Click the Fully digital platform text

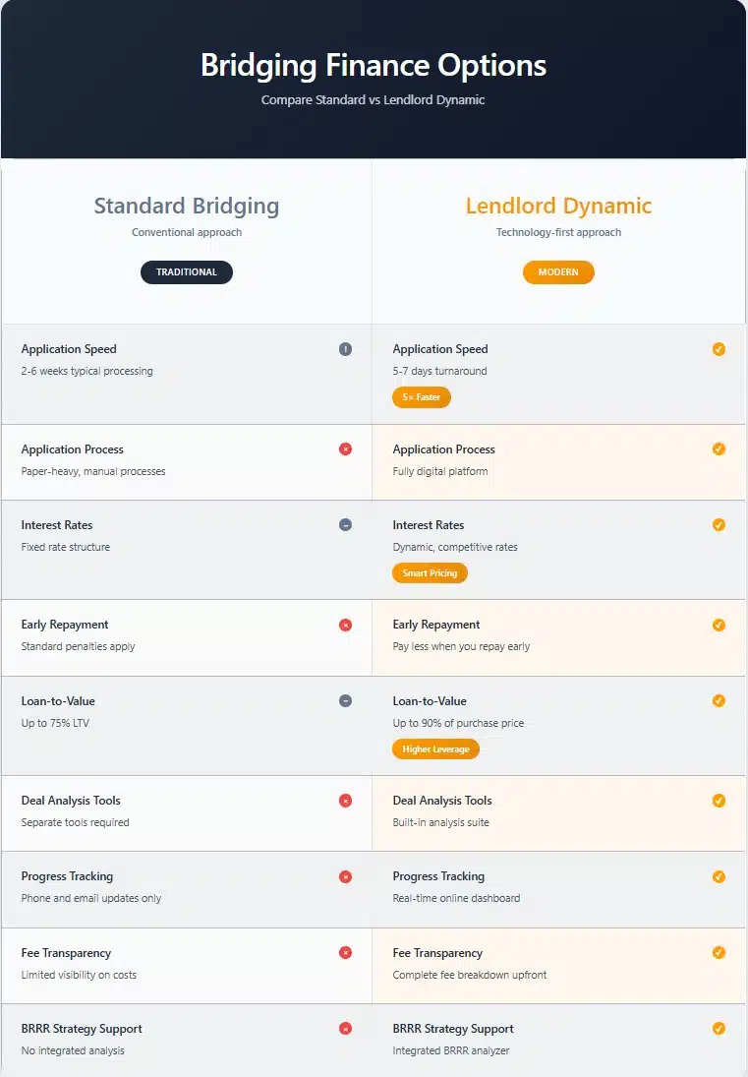tap(440, 471)
